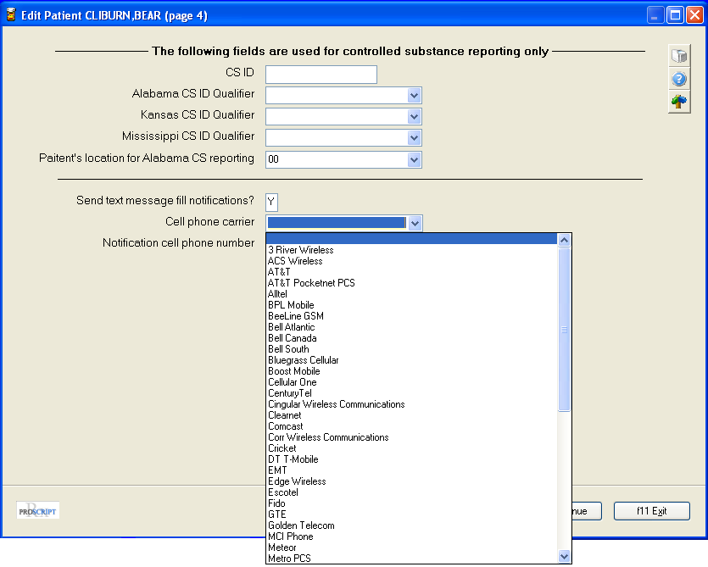708x567 pixels.
Task: Choose Bell South carrier
Action: click(412, 349)
